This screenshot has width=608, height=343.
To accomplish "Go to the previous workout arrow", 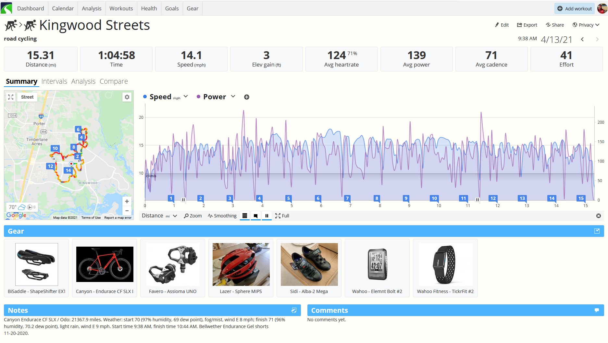I will point(582,39).
